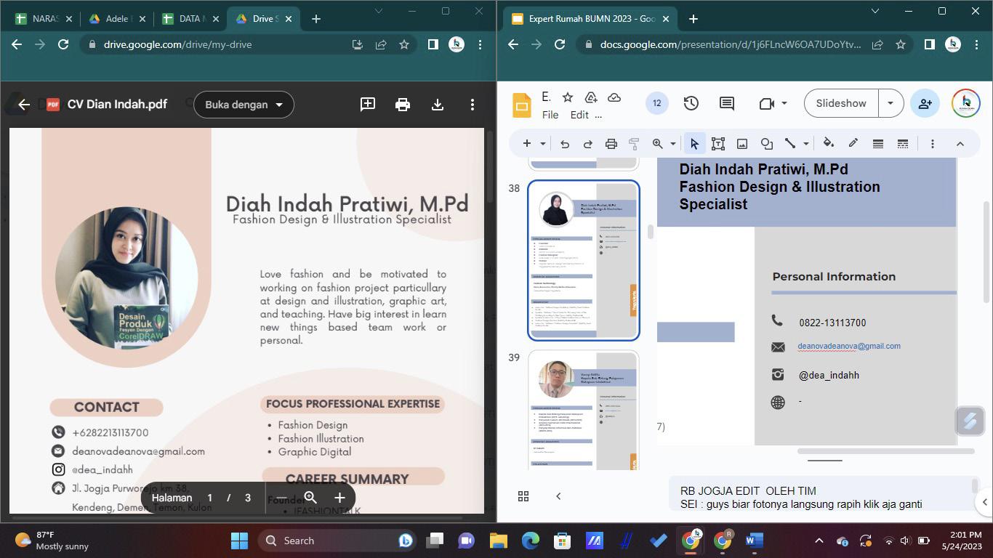Viewport: 993px width, 558px height.
Task: Download the CV Dian Indah.pdf file
Action: (438, 105)
